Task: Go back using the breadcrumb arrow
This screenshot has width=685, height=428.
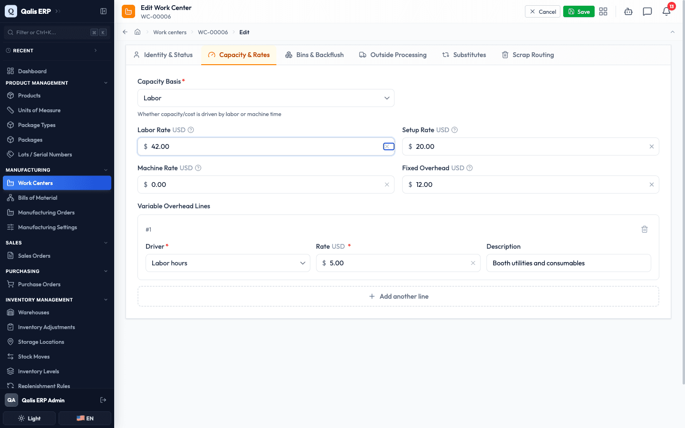Action: click(125, 32)
